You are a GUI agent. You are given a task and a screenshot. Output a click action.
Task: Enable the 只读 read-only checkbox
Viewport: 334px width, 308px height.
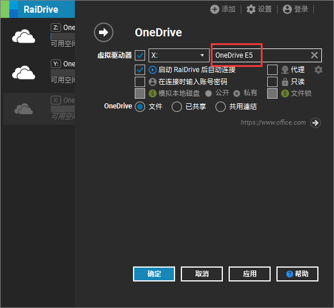[272, 82]
